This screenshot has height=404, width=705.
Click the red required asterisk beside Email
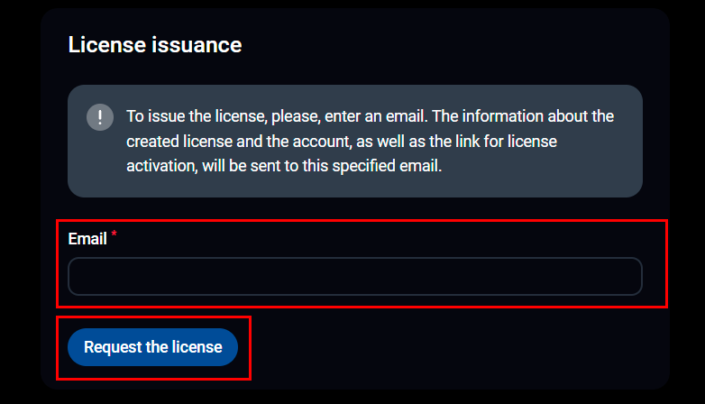114,237
